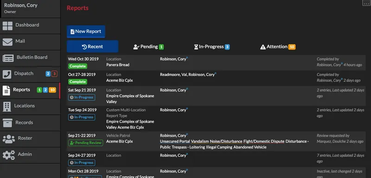Click Inactive, last changed 2 days ago text
The image size is (371, 178).
point(339,174)
